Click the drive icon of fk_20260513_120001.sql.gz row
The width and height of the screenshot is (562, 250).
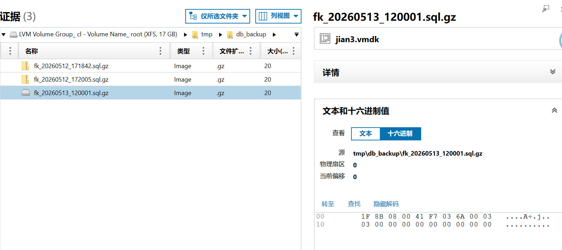pyautogui.click(x=26, y=93)
